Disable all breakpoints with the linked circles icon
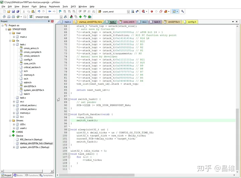 [161, 11]
